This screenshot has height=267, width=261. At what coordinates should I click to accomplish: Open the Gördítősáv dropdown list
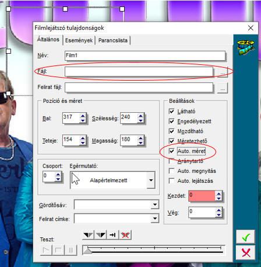pyautogui.click(x=155, y=204)
